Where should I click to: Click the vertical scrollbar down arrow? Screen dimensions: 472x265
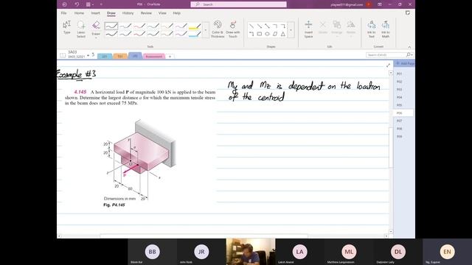[391, 231]
